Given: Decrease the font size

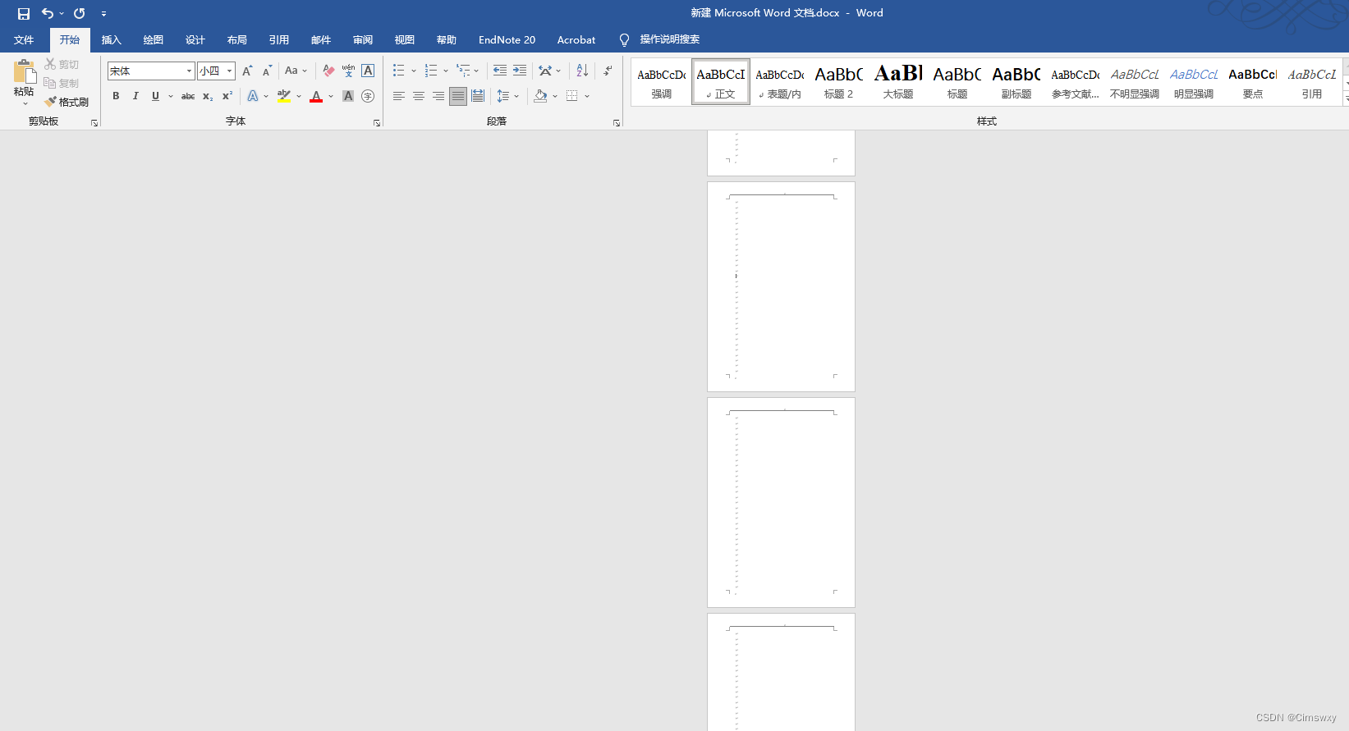Looking at the screenshot, I should [267, 71].
